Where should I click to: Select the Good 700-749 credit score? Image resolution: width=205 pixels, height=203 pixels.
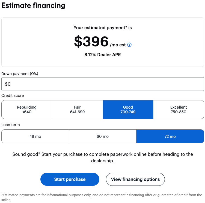point(128,109)
